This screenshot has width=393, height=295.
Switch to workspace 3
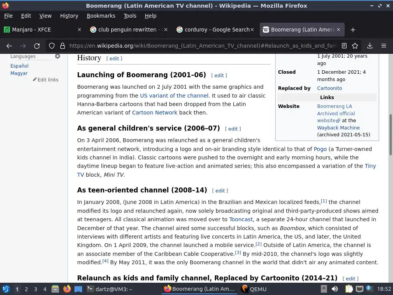point(36,289)
